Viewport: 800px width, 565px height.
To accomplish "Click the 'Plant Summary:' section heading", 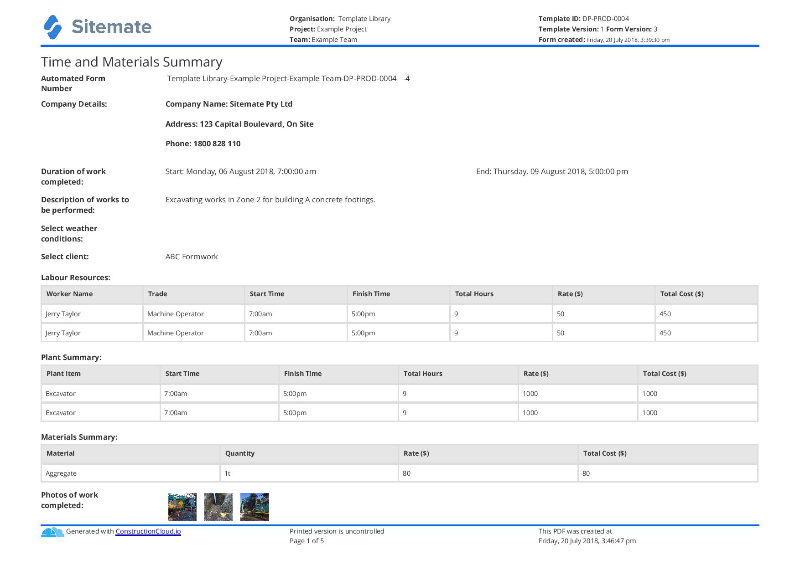I will click(71, 357).
